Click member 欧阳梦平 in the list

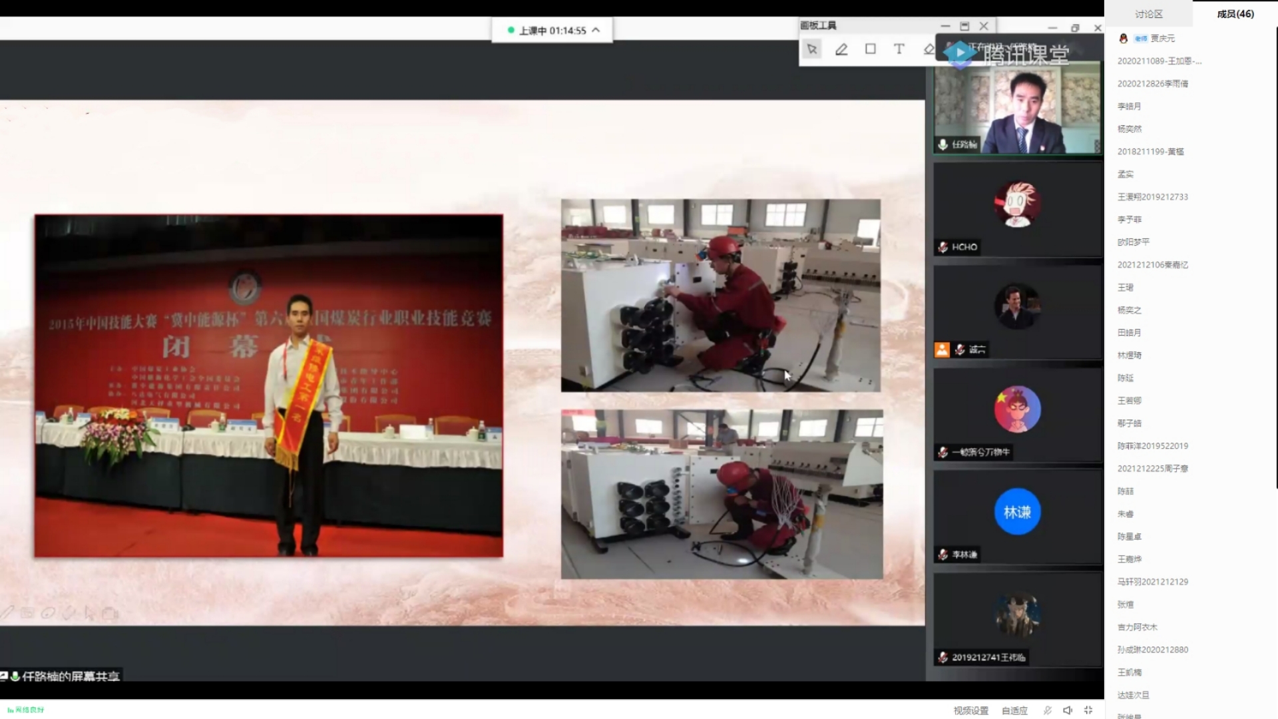(1133, 242)
